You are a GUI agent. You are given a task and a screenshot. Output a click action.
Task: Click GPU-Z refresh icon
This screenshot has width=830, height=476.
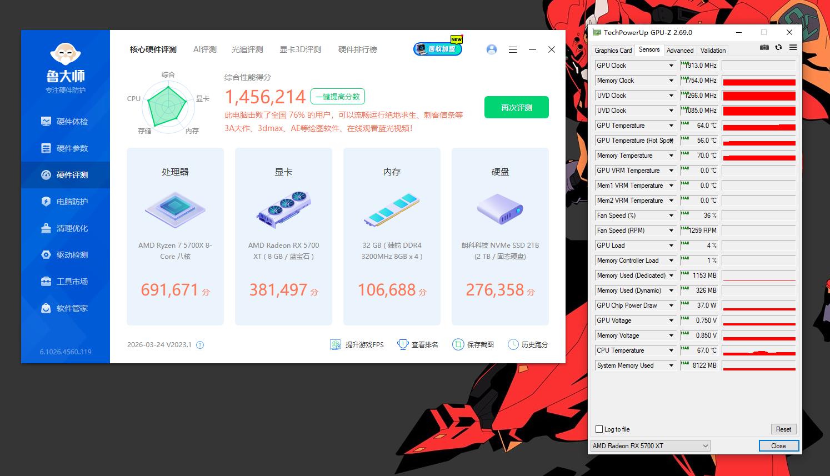779,48
